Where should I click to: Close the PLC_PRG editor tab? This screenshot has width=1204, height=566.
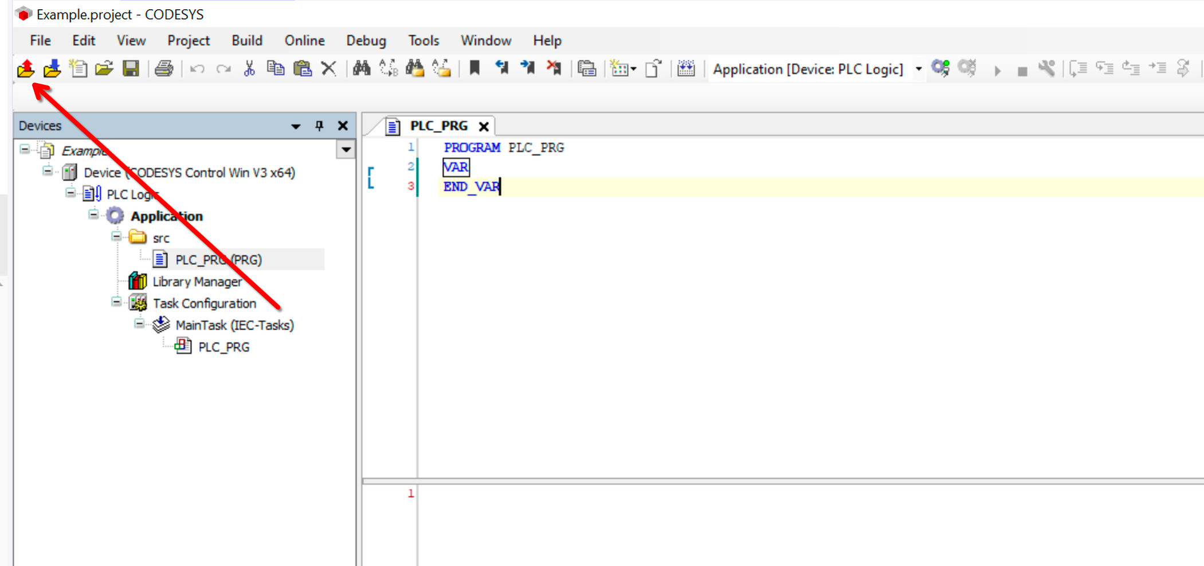pyautogui.click(x=484, y=126)
